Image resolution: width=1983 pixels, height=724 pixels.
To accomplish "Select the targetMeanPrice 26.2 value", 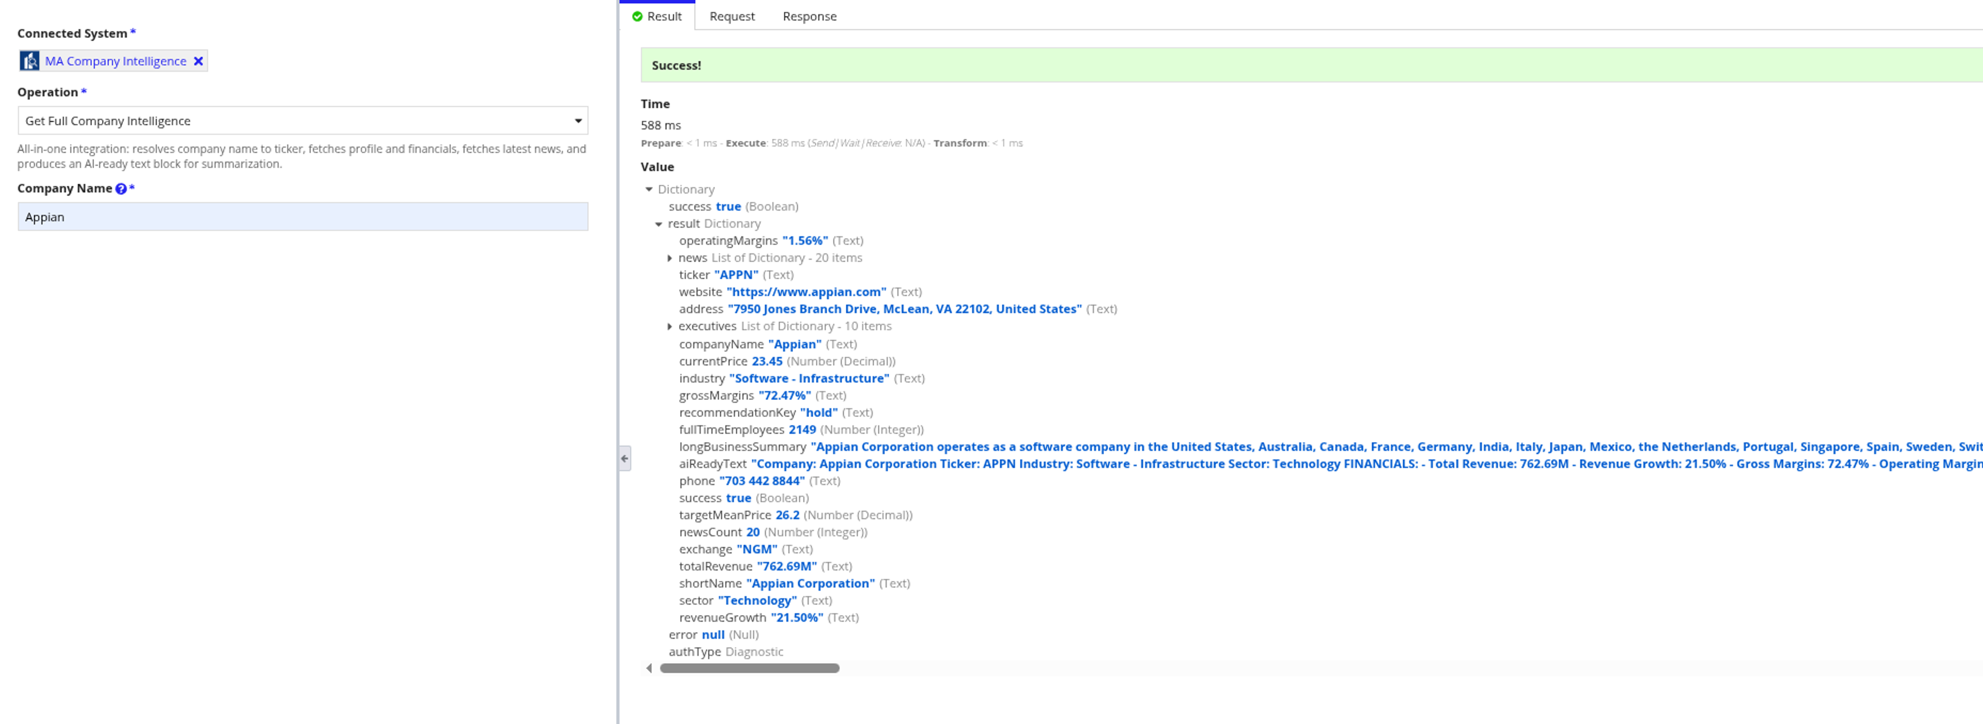I will [x=786, y=514].
